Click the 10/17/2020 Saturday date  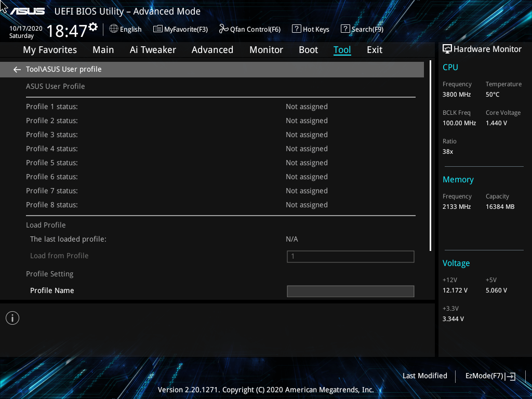click(26, 32)
